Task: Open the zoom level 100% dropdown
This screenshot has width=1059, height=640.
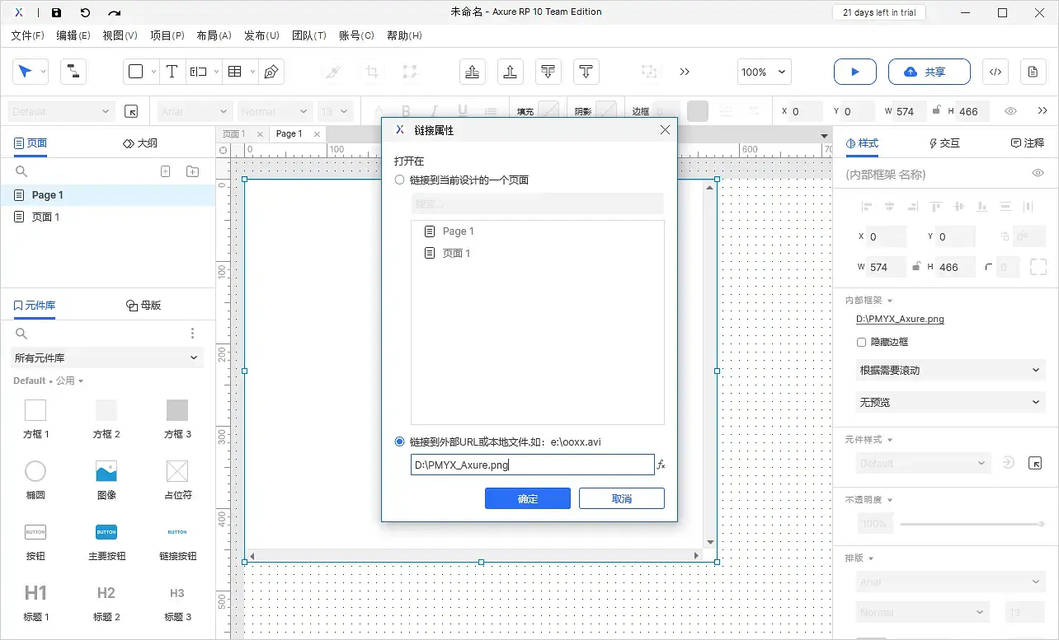Action: 763,72
